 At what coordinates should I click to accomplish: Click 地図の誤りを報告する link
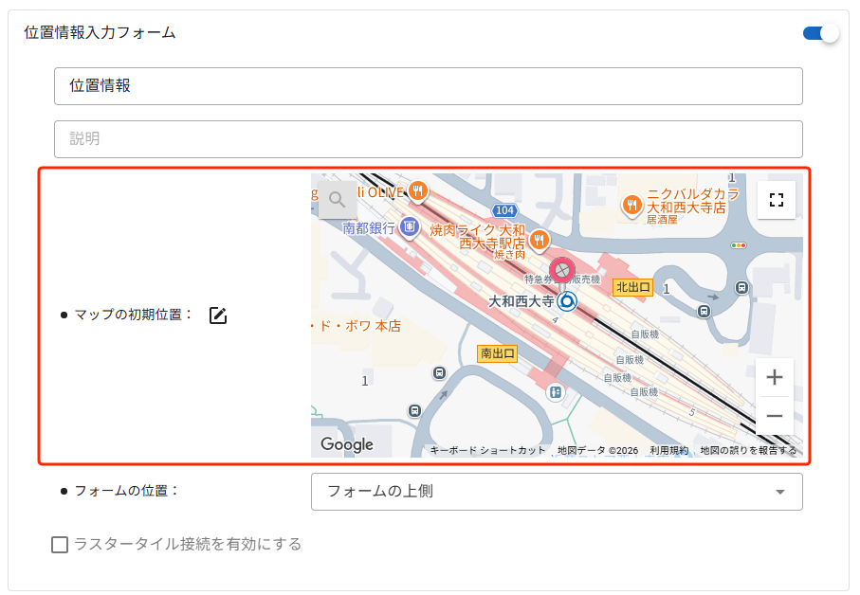pyautogui.click(x=749, y=450)
